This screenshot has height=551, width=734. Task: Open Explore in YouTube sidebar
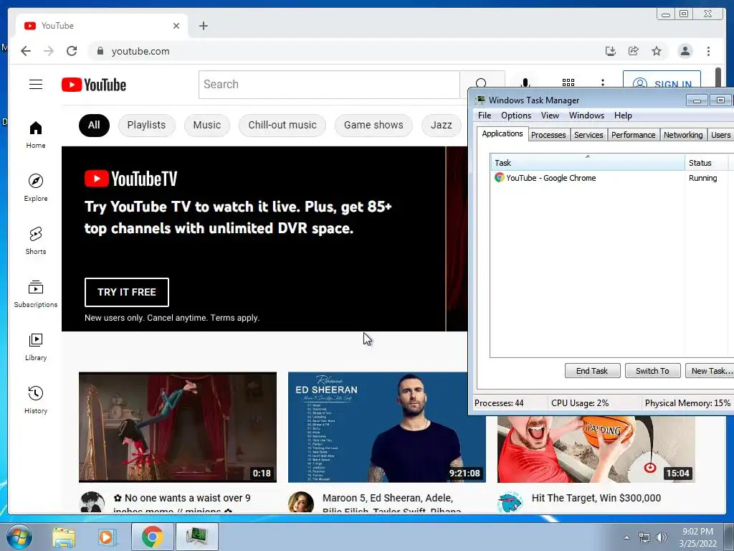(x=36, y=187)
